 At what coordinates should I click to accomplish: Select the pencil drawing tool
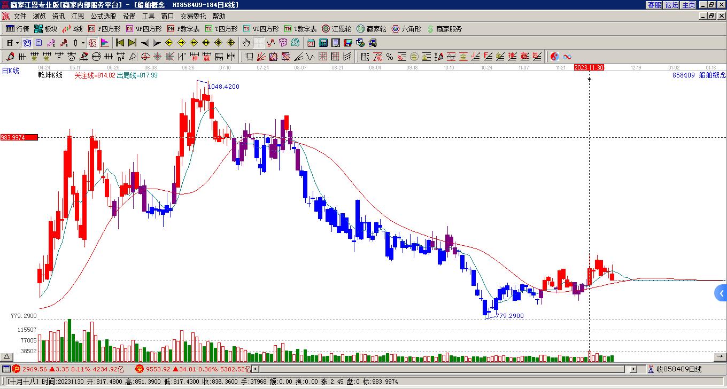tap(10, 57)
